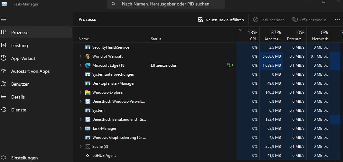Click the Desktopfenster-Manager process icon
Image resolution: width=343 pixels, height=162 pixels.
pyautogui.click(x=88, y=83)
